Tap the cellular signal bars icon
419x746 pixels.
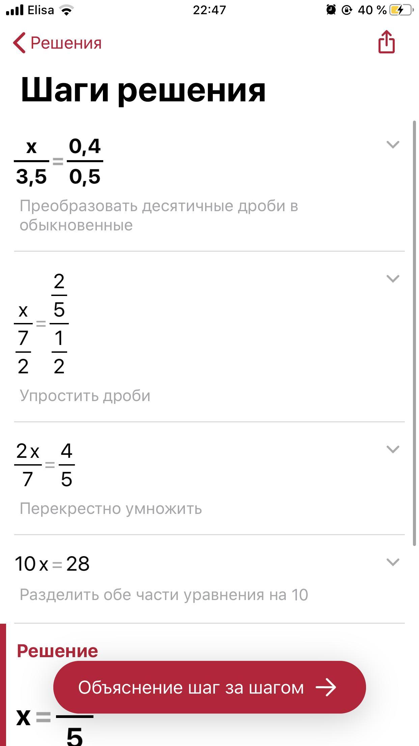click(15, 10)
